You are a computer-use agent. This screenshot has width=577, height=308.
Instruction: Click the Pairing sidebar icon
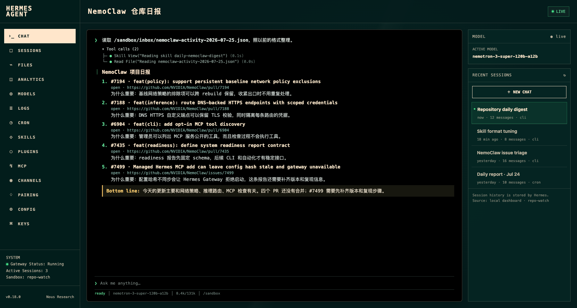pos(11,195)
